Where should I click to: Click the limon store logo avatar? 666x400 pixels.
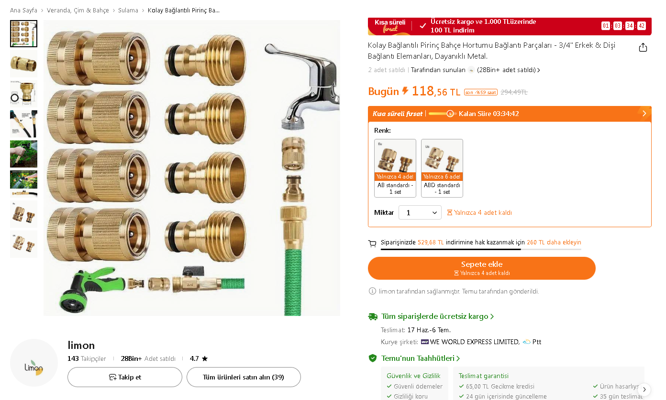34,363
